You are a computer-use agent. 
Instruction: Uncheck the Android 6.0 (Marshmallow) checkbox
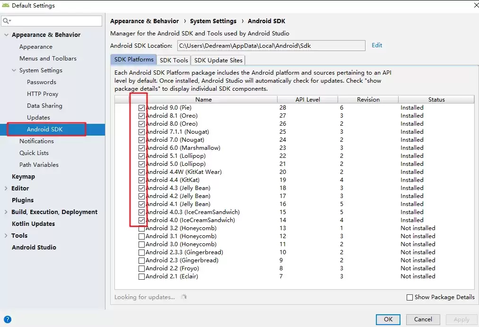141,148
